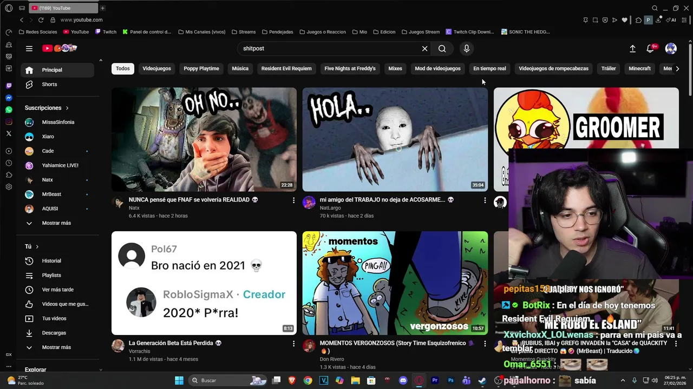Open Opera pinboards pin icon

click(x=585, y=20)
